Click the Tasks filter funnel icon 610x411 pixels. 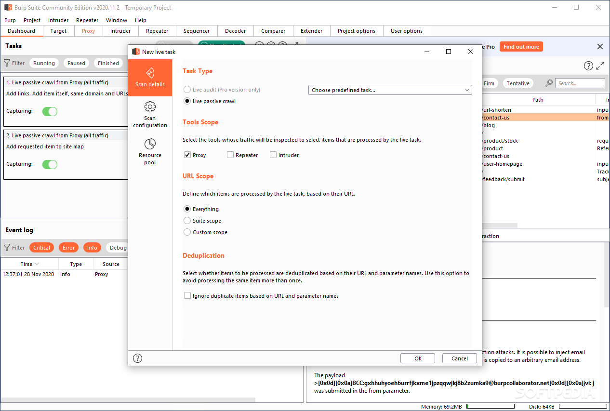(7, 63)
